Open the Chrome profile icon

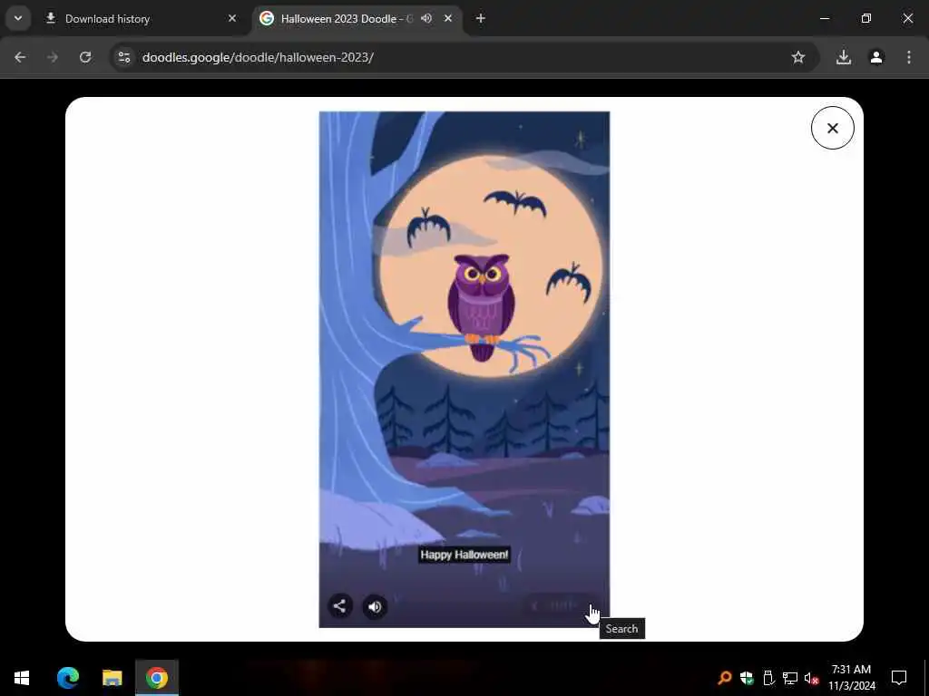point(876,57)
